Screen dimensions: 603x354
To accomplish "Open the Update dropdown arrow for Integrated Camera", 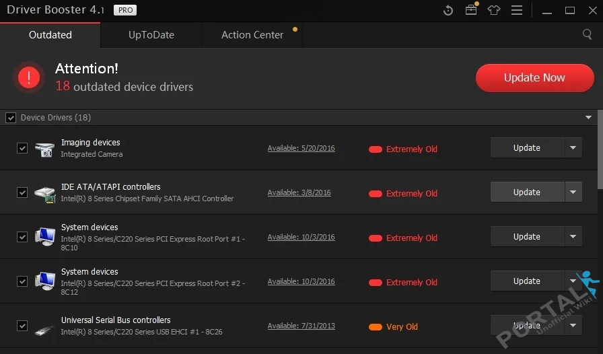I will 573,148.
